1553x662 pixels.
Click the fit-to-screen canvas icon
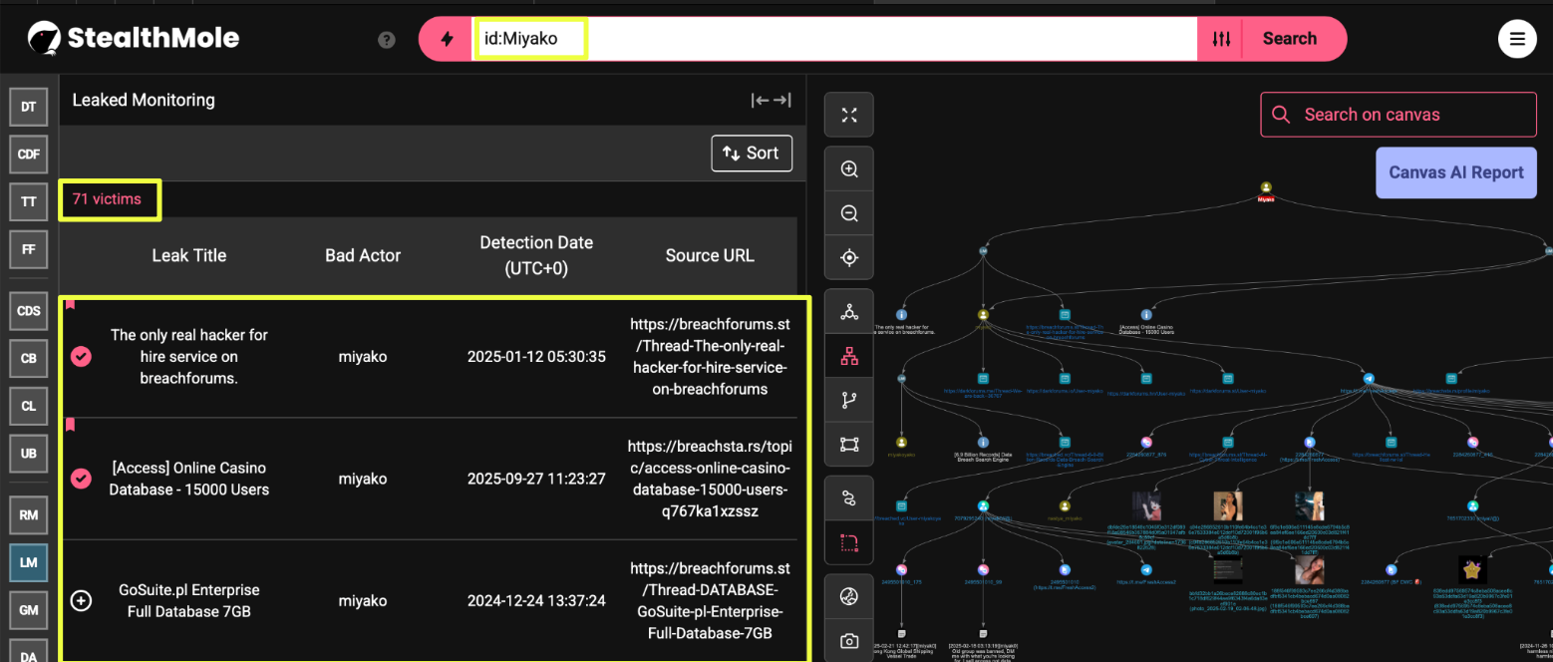point(849,116)
